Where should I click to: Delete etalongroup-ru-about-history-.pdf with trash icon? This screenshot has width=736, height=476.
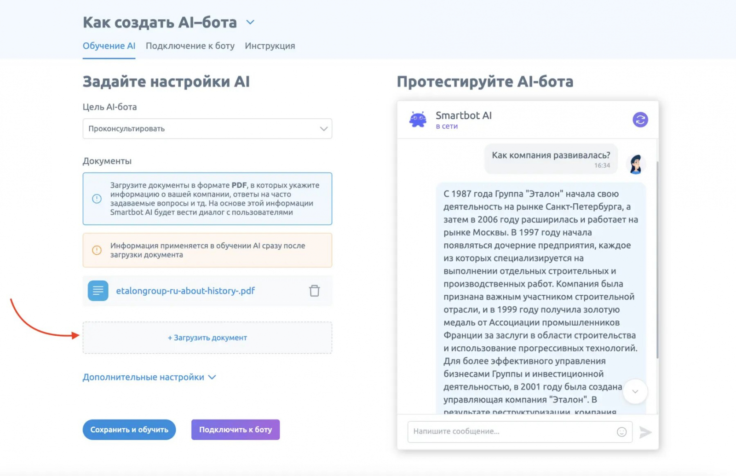[315, 291]
